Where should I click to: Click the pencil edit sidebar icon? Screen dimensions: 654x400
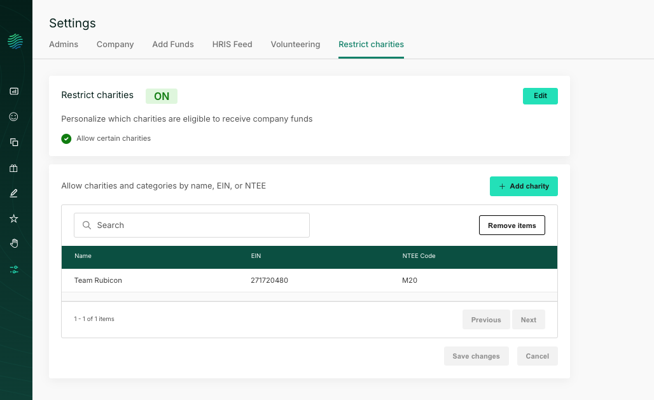(x=14, y=193)
